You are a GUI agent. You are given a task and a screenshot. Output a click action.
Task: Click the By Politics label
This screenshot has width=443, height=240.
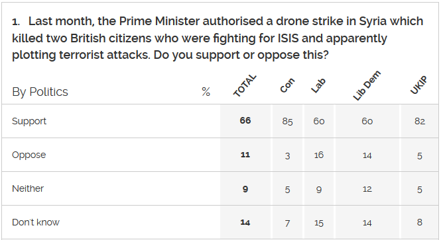click(40, 92)
